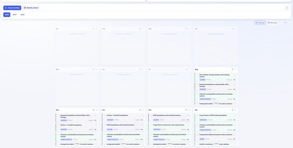Expand chevron on Aug Backend foundations card
Viewport: 293px width, 148px height.
pyautogui.click(x=197, y=85)
